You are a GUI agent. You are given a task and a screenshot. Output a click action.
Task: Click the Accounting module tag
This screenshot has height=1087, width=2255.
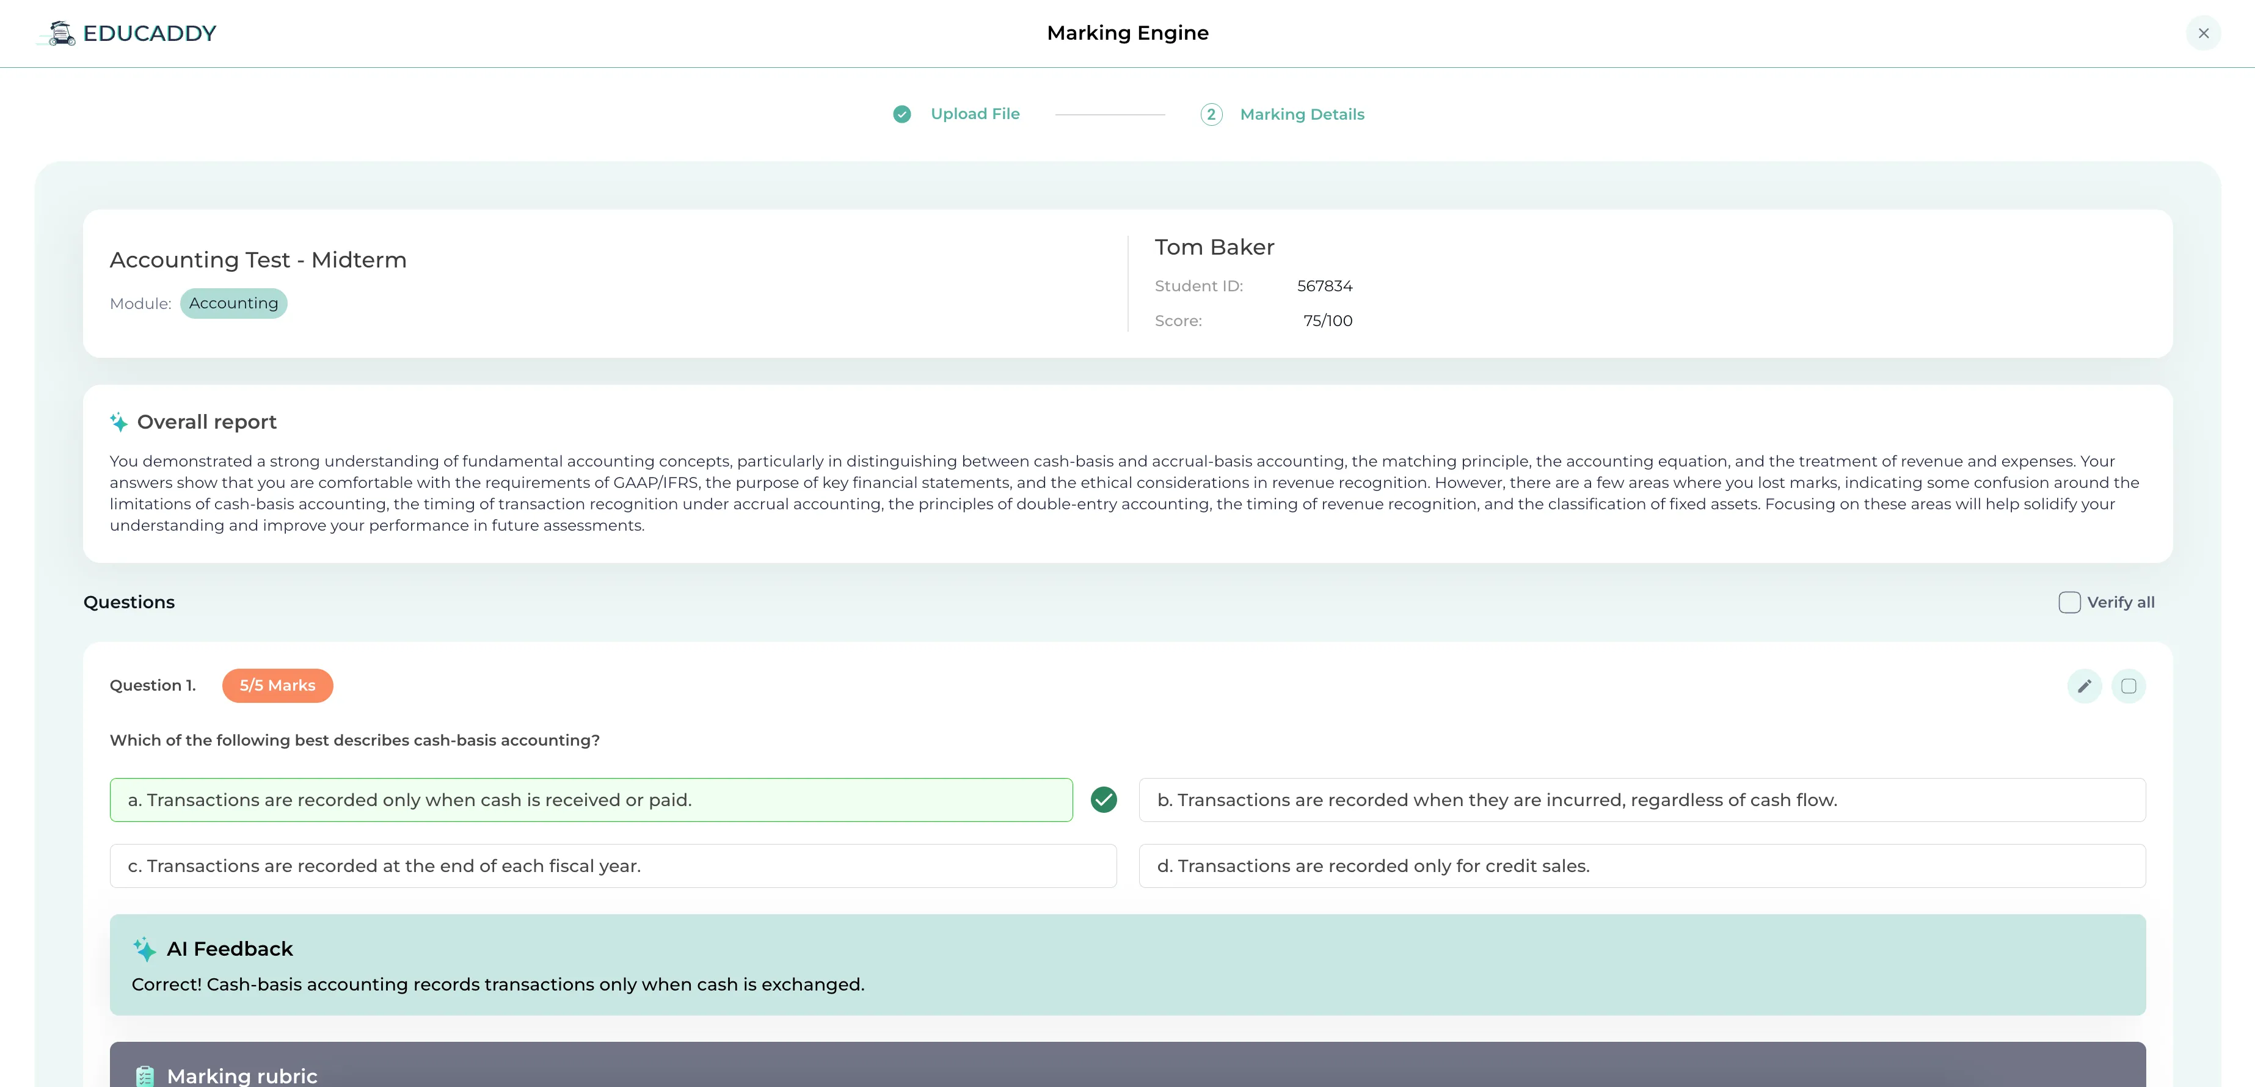233,304
